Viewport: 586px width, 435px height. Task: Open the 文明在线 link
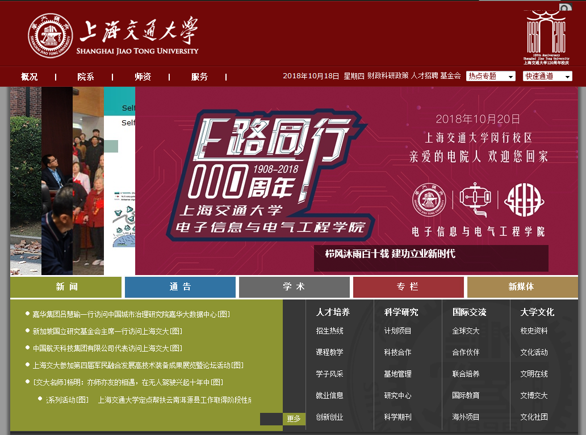pyautogui.click(x=534, y=374)
